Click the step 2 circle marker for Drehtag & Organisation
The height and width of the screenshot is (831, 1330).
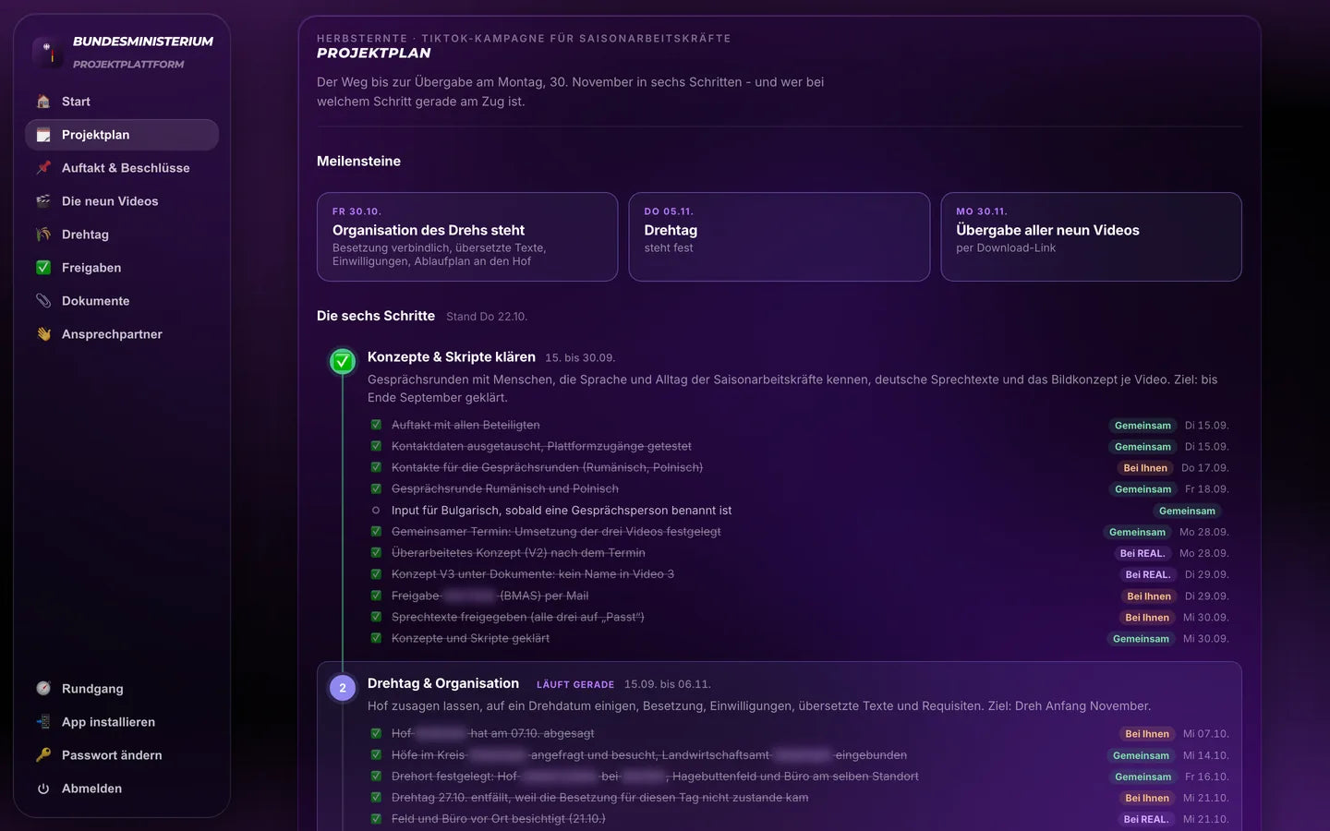pyautogui.click(x=343, y=688)
